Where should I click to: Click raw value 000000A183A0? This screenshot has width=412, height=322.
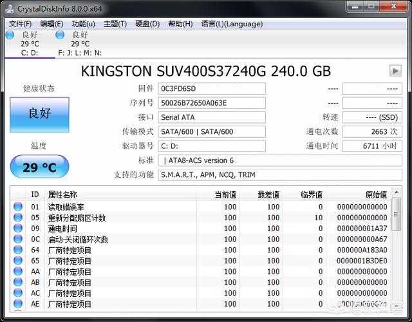click(362, 250)
